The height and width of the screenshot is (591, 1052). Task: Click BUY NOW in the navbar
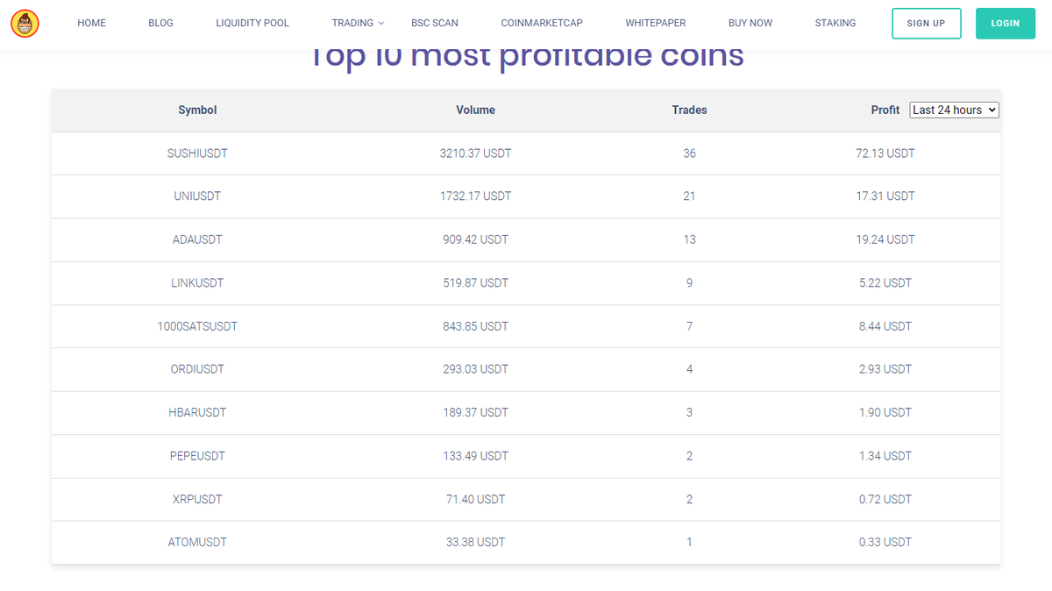[750, 23]
